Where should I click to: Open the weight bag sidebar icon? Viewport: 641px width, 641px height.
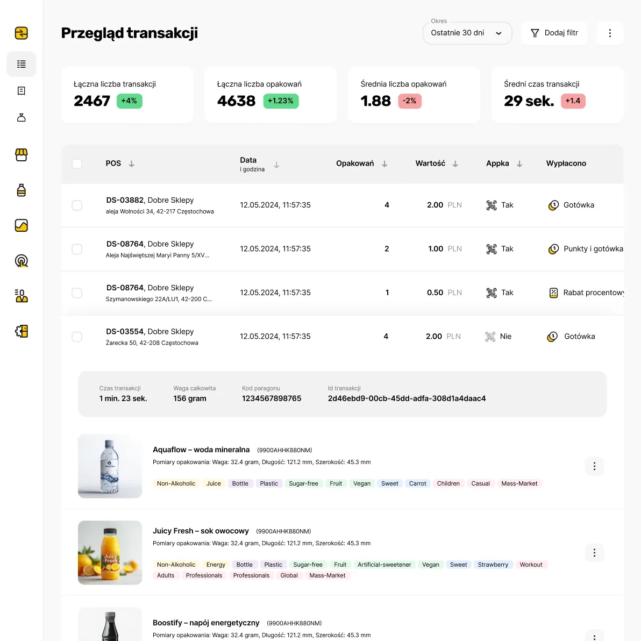pyautogui.click(x=22, y=118)
